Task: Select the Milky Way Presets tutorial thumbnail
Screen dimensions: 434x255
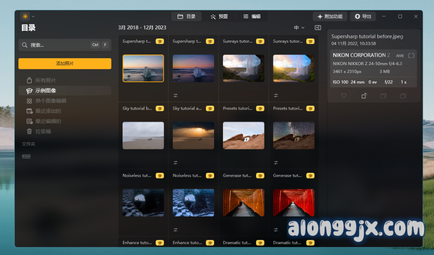Action: point(293,135)
